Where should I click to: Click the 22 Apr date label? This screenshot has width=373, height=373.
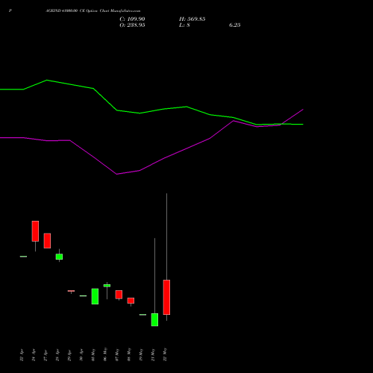(22, 355)
